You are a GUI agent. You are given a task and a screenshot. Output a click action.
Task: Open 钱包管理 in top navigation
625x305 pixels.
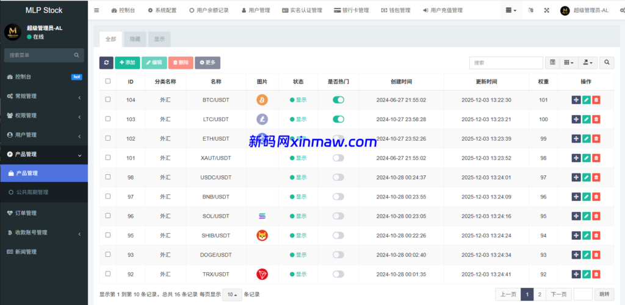[x=396, y=10]
